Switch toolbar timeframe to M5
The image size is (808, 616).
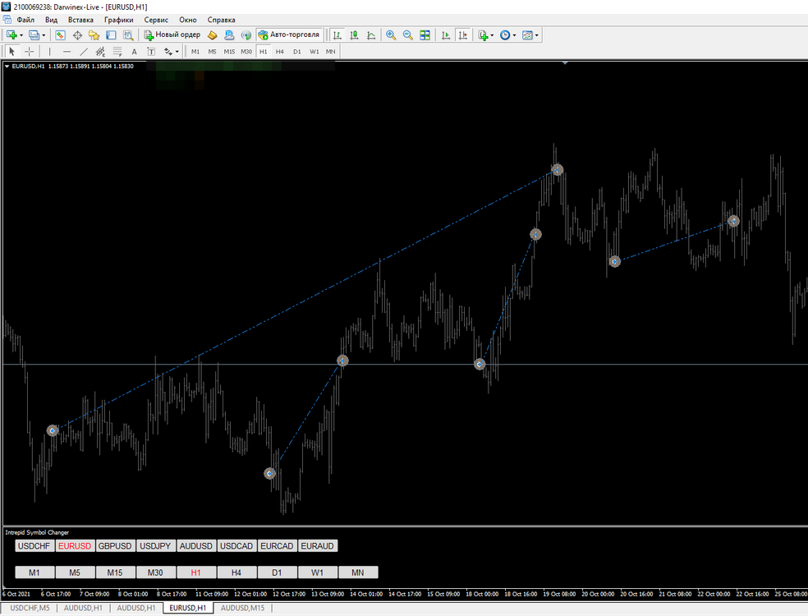(x=213, y=52)
